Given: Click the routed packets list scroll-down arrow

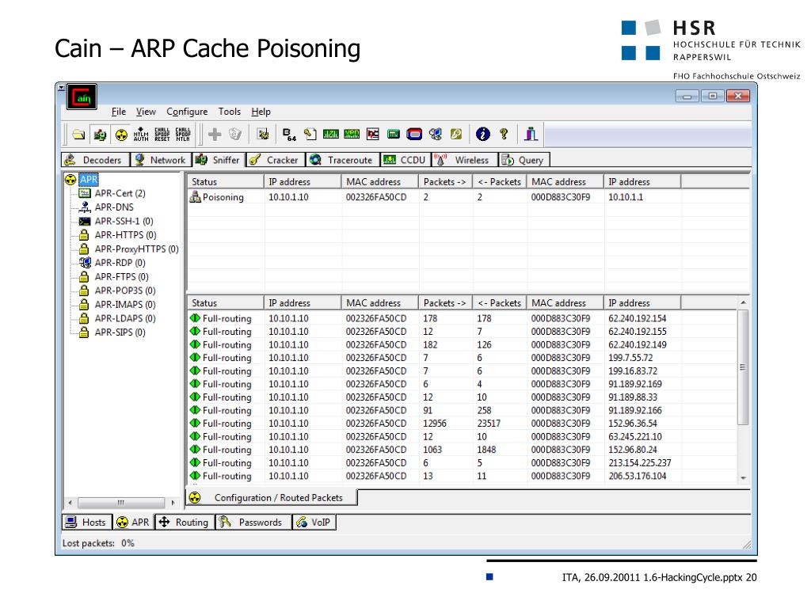Looking at the screenshot, I should point(743,477).
